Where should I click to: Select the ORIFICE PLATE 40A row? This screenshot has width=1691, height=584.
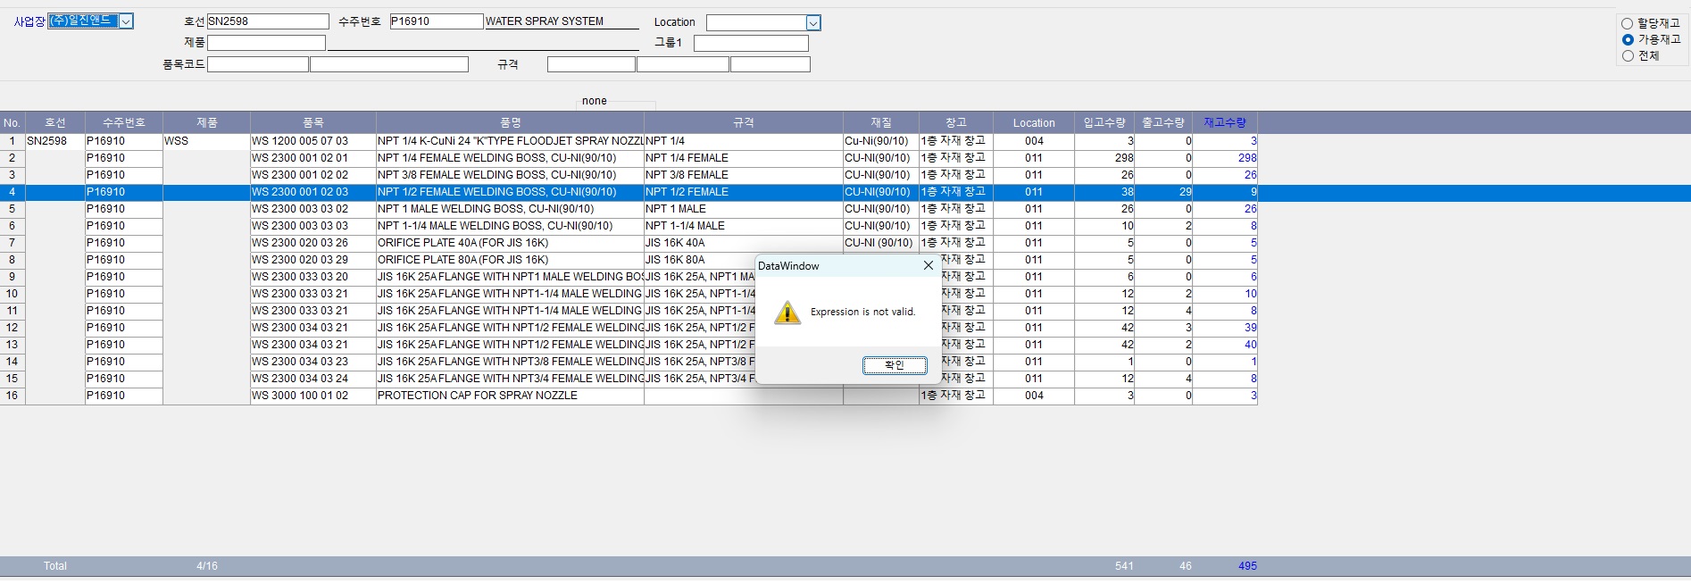(x=462, y=243)
